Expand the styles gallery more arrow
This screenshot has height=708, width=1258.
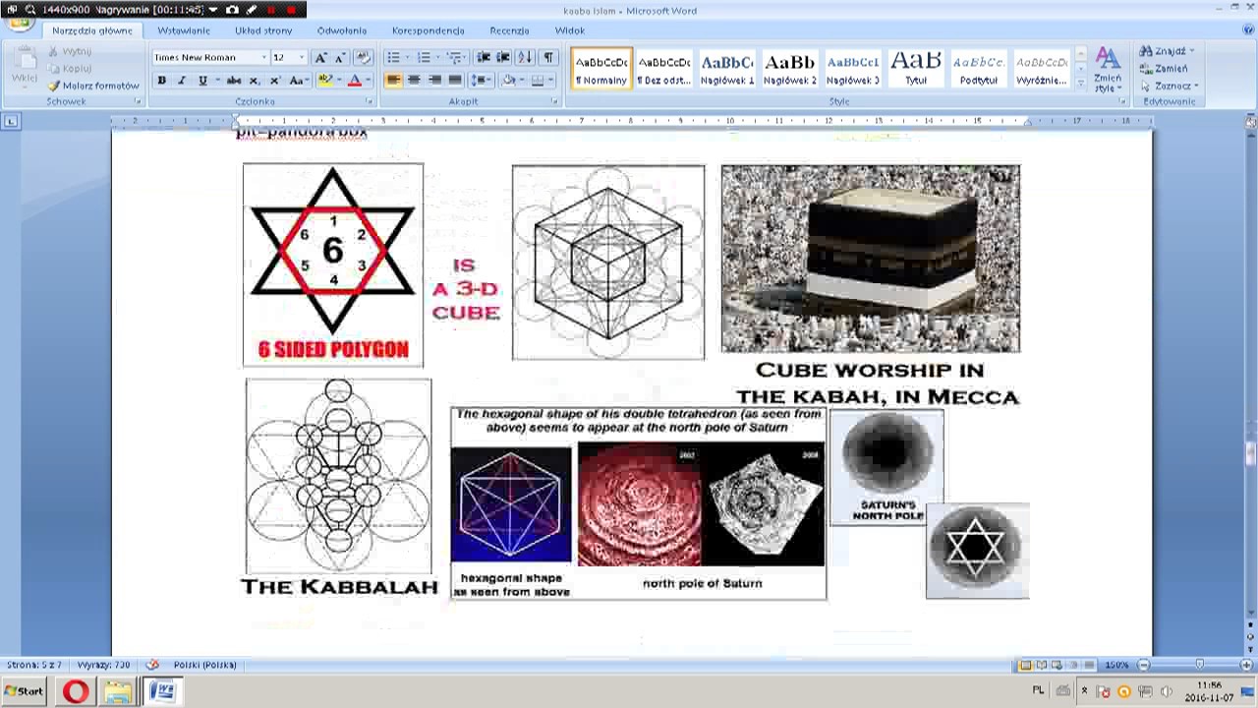point(1081,85)
